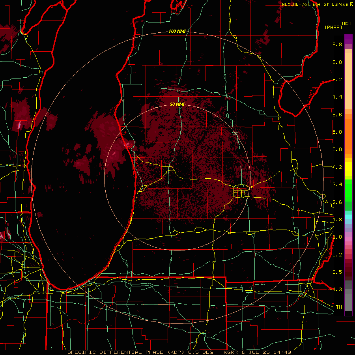This screenshot has width=355, height=355.
Task: Click the 4.2 value on color scale
Action: point(337,167)
